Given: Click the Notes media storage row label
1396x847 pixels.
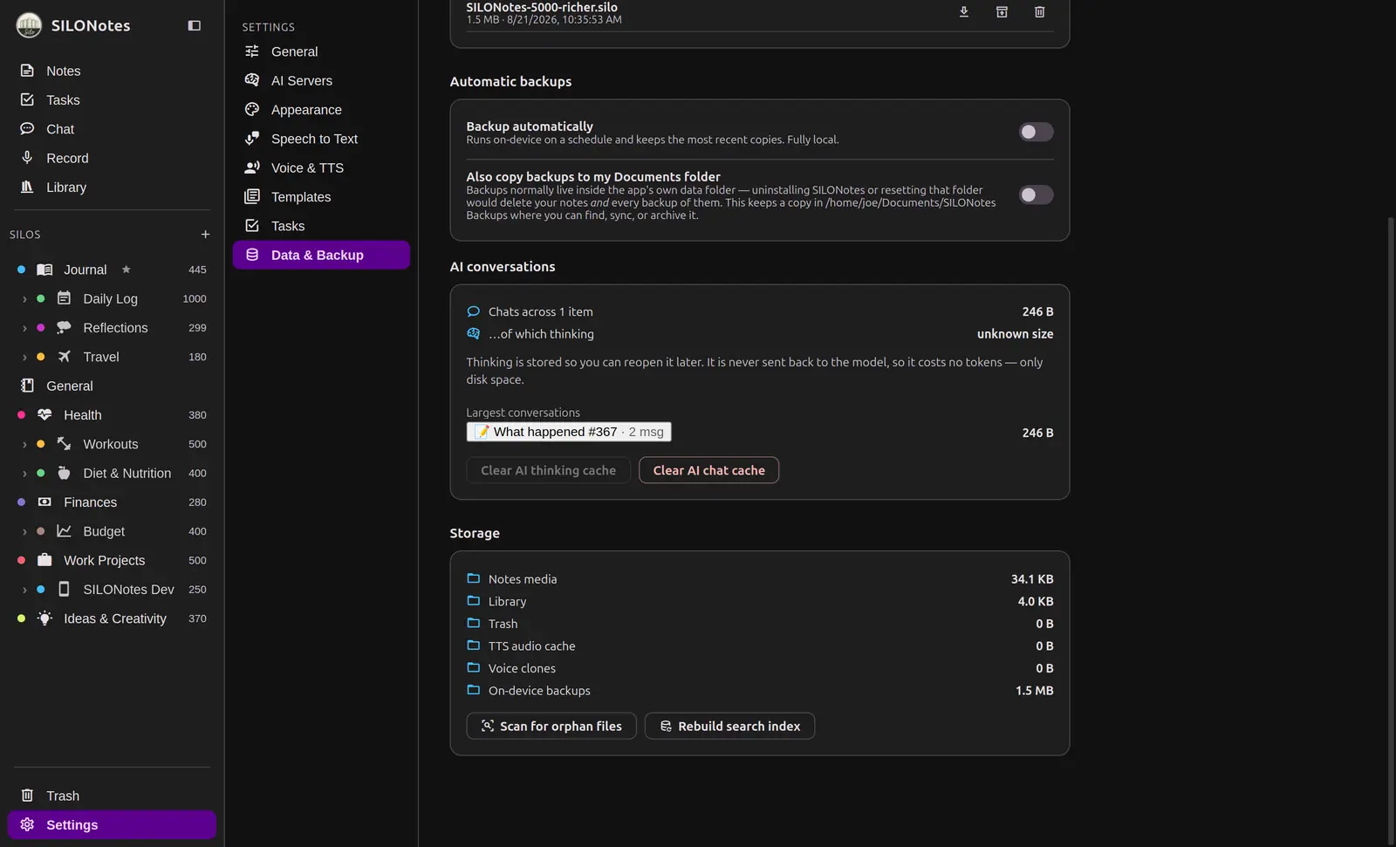Looking at the screenshot, I should coord(523,579).
